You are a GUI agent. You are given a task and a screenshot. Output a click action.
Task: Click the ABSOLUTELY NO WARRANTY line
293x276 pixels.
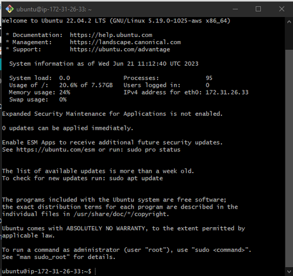[x=124, y=228]
